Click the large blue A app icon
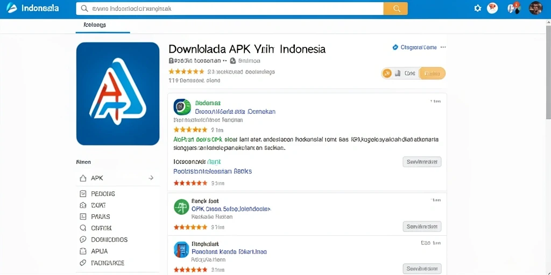This screenshot has width=551, height=275. 118,93
